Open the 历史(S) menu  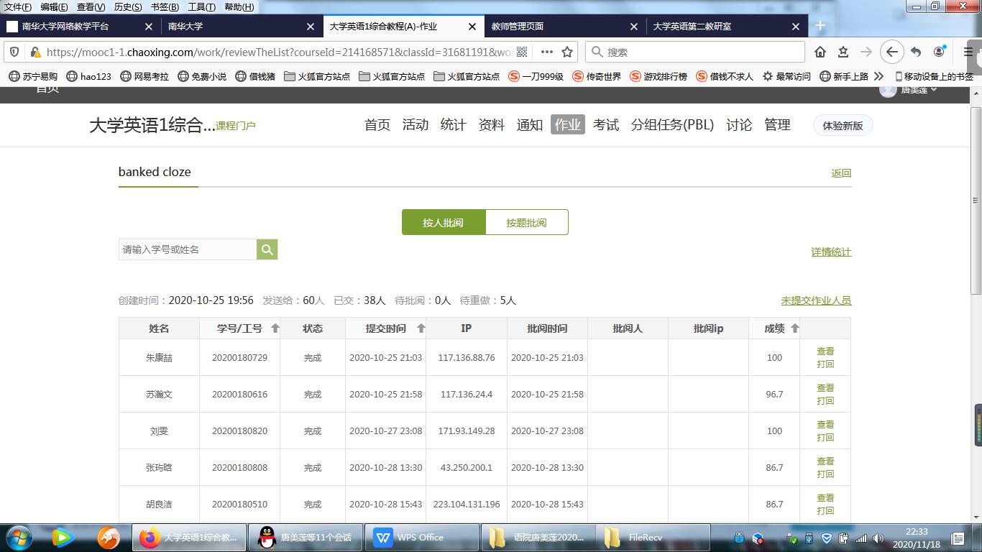(128, 7)
